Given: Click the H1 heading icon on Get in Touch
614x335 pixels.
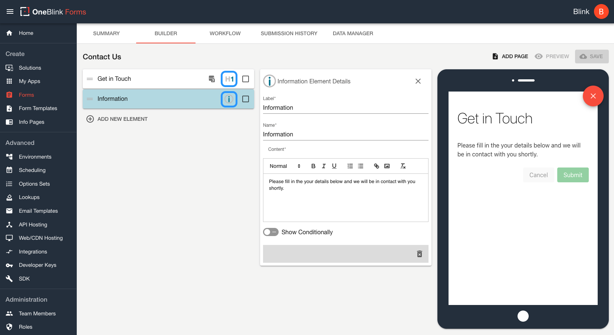Looking at the screenshot, I should pyautogui.click(x=229, y=79).
